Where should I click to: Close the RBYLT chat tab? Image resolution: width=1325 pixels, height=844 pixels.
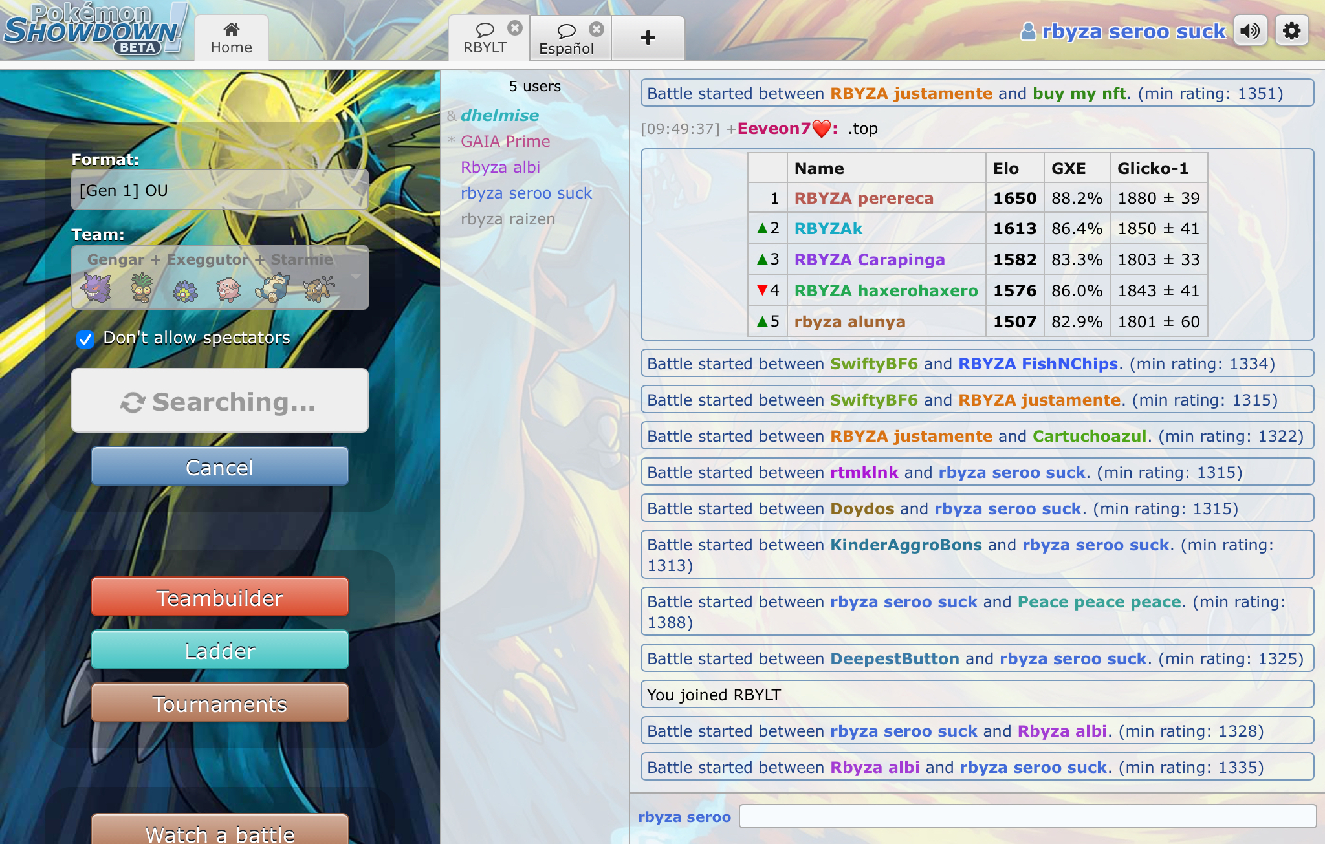coord(515,28)
